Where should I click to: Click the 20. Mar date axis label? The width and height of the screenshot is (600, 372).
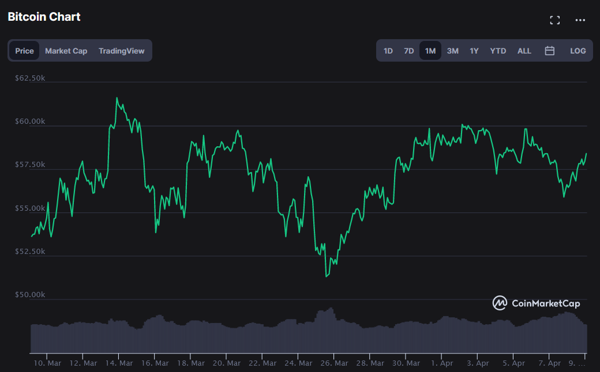[x=227, y=363]
